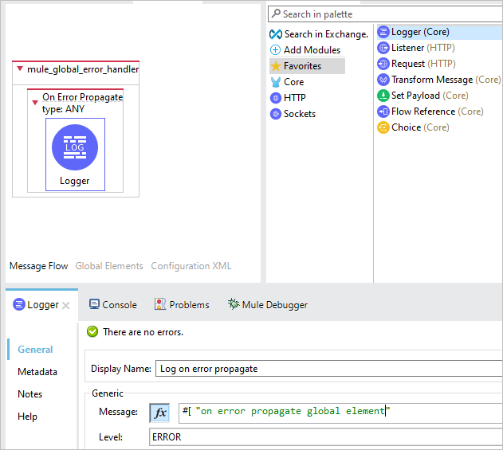Select Choice (Core) label
This screenshot has height=450, width=503.
pos(420,127)
